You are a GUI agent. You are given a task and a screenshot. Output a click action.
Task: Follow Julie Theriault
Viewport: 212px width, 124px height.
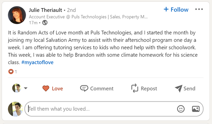[176, 9]
